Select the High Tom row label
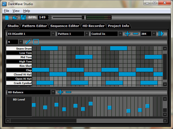This screenshot has width=173, height=129. (x=19, y=61)
